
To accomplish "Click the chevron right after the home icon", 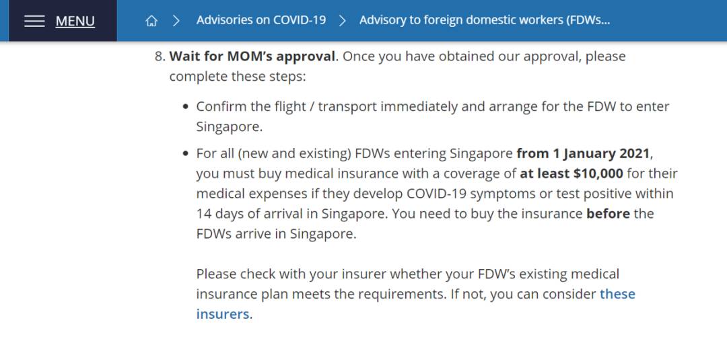I will point(176,21).
